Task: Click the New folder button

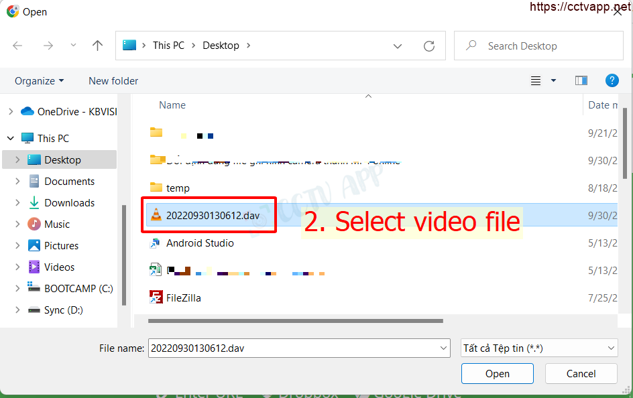Action: coord(113,80)
